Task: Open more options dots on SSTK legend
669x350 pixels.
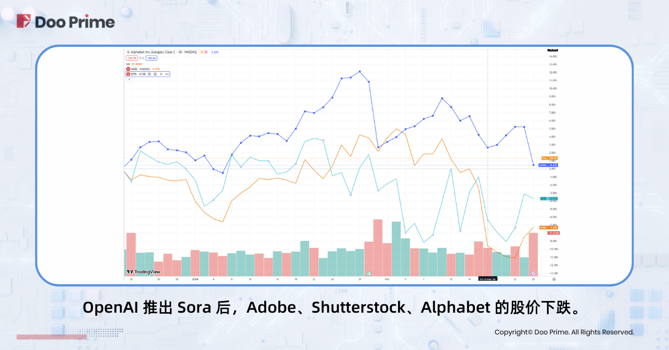Action: coord(167,74)
